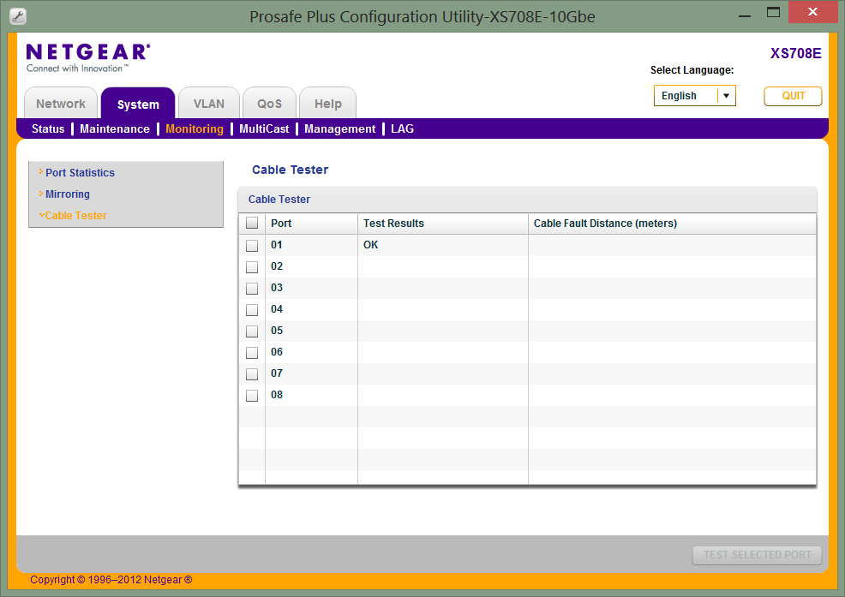Screen dimensions: 845x597
Task: Click the Test Results column header
Action: click(x=442, y=224)
